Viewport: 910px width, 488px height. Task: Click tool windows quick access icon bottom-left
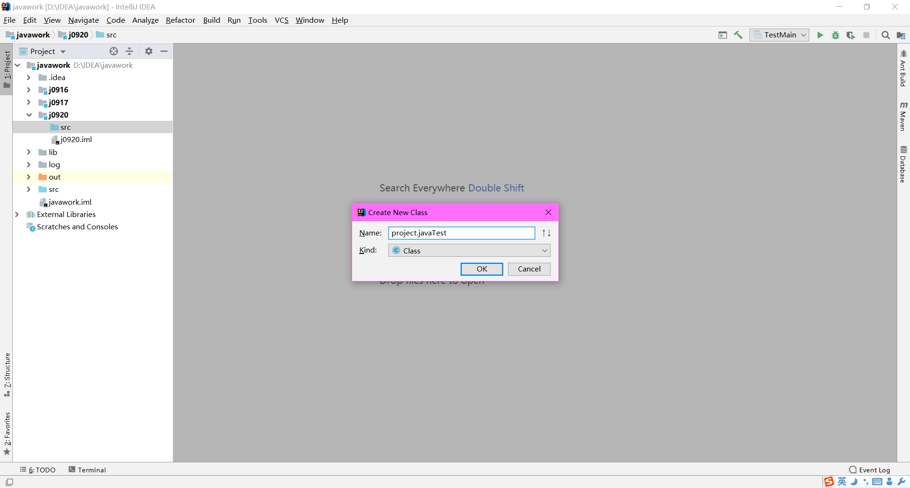coord(9,482)
